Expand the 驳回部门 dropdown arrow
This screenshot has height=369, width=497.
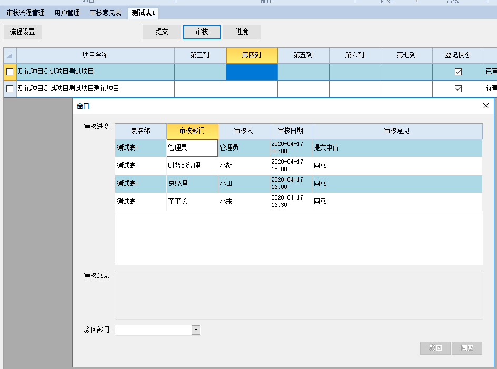tap(196, 330)
